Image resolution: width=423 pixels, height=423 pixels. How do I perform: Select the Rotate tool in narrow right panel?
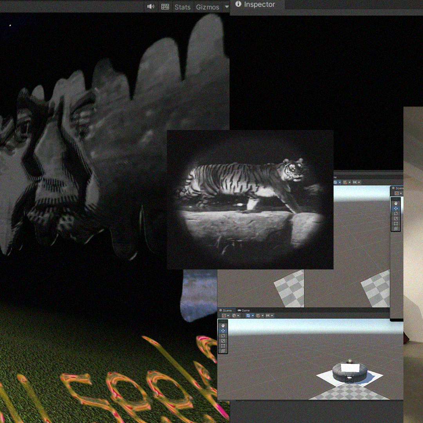(x=396, y=213)
